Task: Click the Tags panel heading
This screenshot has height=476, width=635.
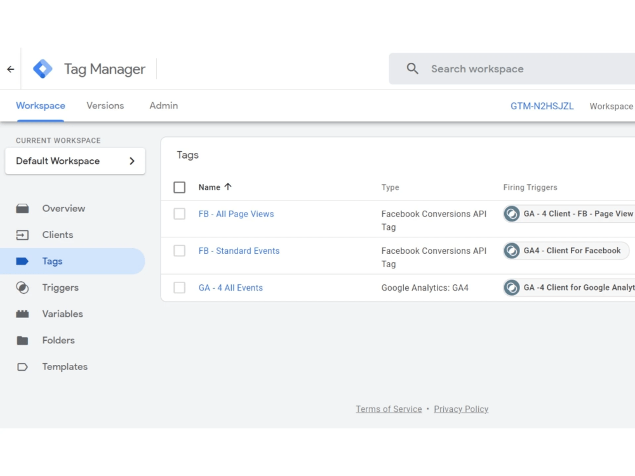Action: click(187, 155)
